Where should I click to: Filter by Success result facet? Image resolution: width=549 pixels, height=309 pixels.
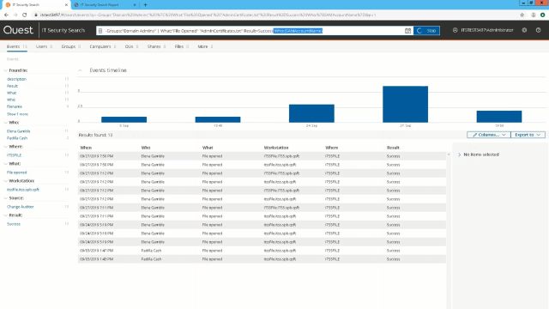[x=14, y=224]
